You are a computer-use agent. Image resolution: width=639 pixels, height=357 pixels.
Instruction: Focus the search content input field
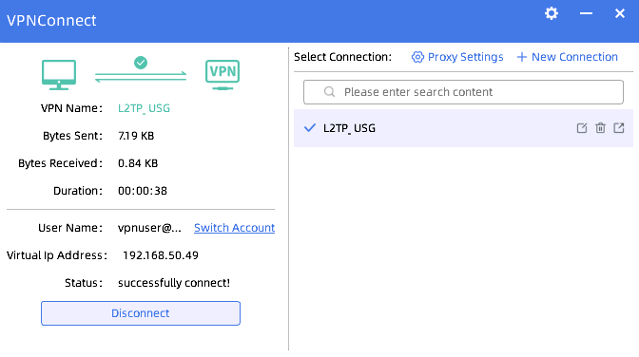coord(463,92)
